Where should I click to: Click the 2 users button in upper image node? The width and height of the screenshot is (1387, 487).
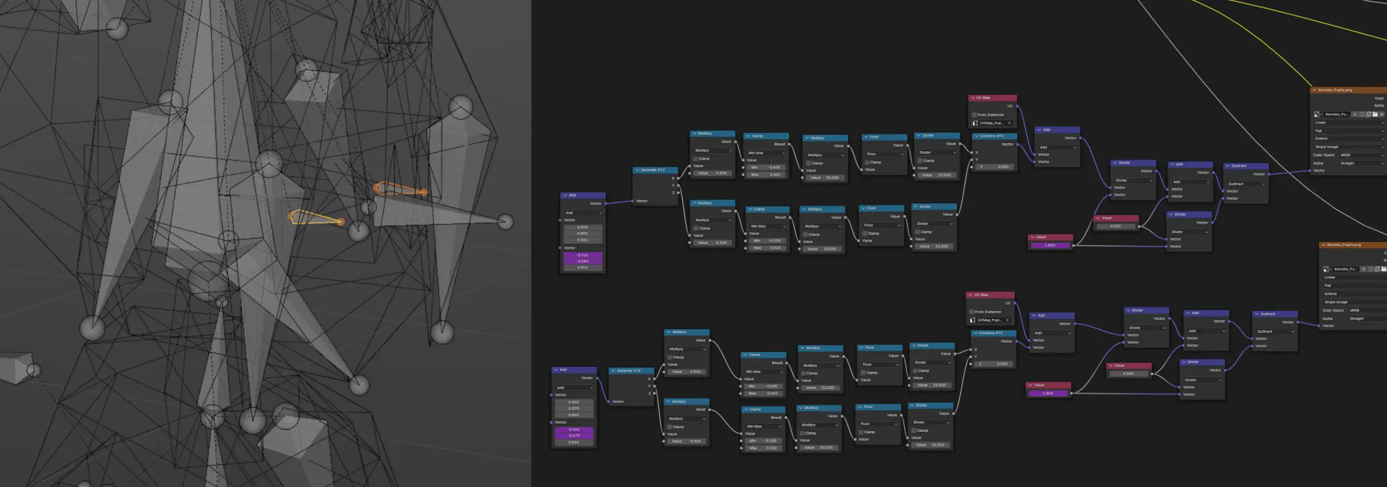[x=1355, y=114]
